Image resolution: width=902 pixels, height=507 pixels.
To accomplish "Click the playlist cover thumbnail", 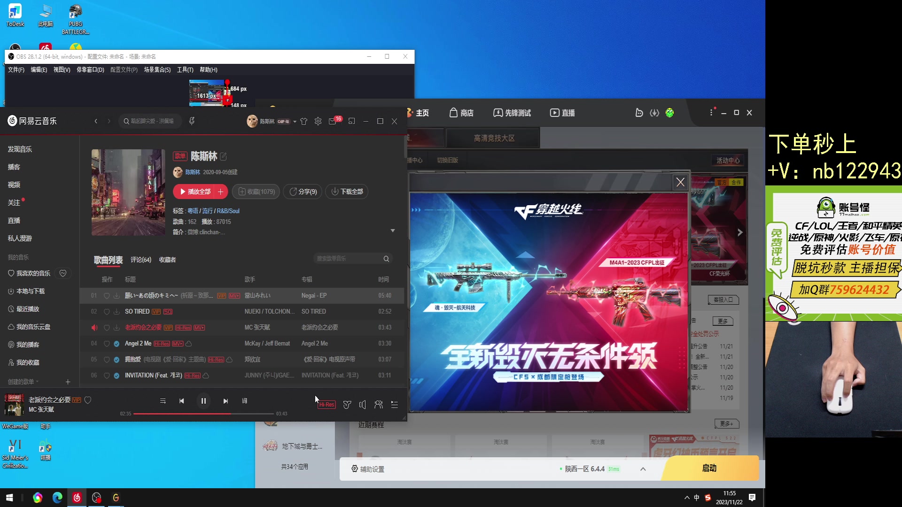I will (128, 192).
